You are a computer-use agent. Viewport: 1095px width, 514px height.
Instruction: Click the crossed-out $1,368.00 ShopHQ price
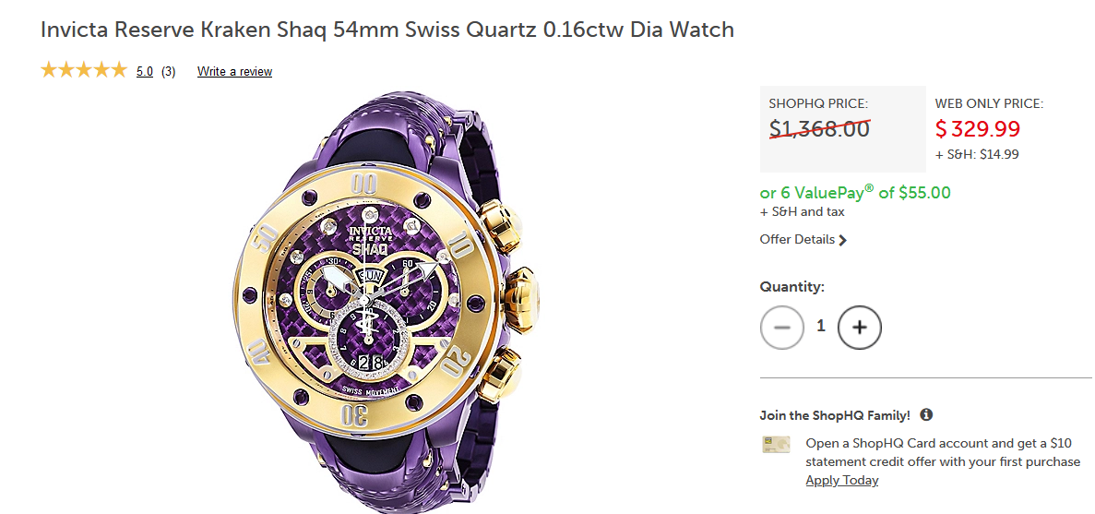tap(820, 129)
